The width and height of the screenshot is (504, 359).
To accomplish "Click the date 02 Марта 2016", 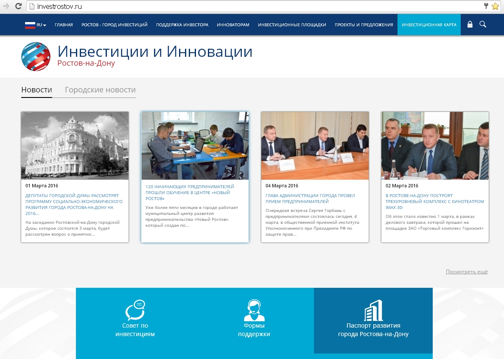I will pos(402,186).
